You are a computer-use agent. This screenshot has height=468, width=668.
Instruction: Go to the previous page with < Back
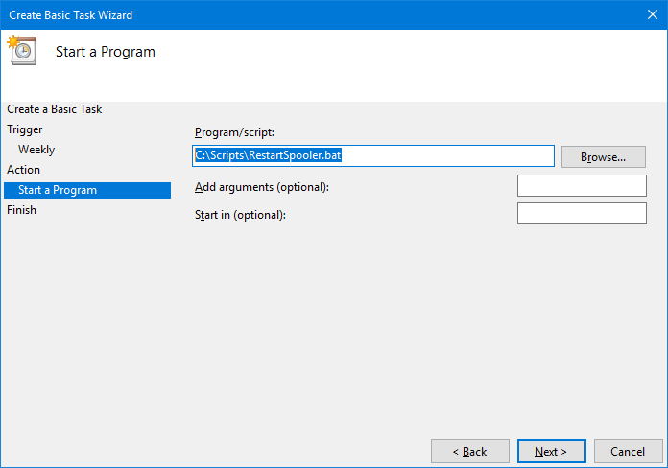470,451
